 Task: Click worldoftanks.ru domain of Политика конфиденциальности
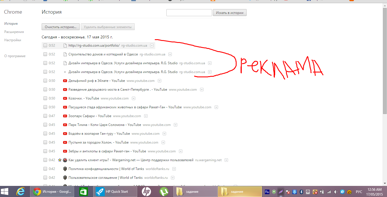(x=157, y=169)
